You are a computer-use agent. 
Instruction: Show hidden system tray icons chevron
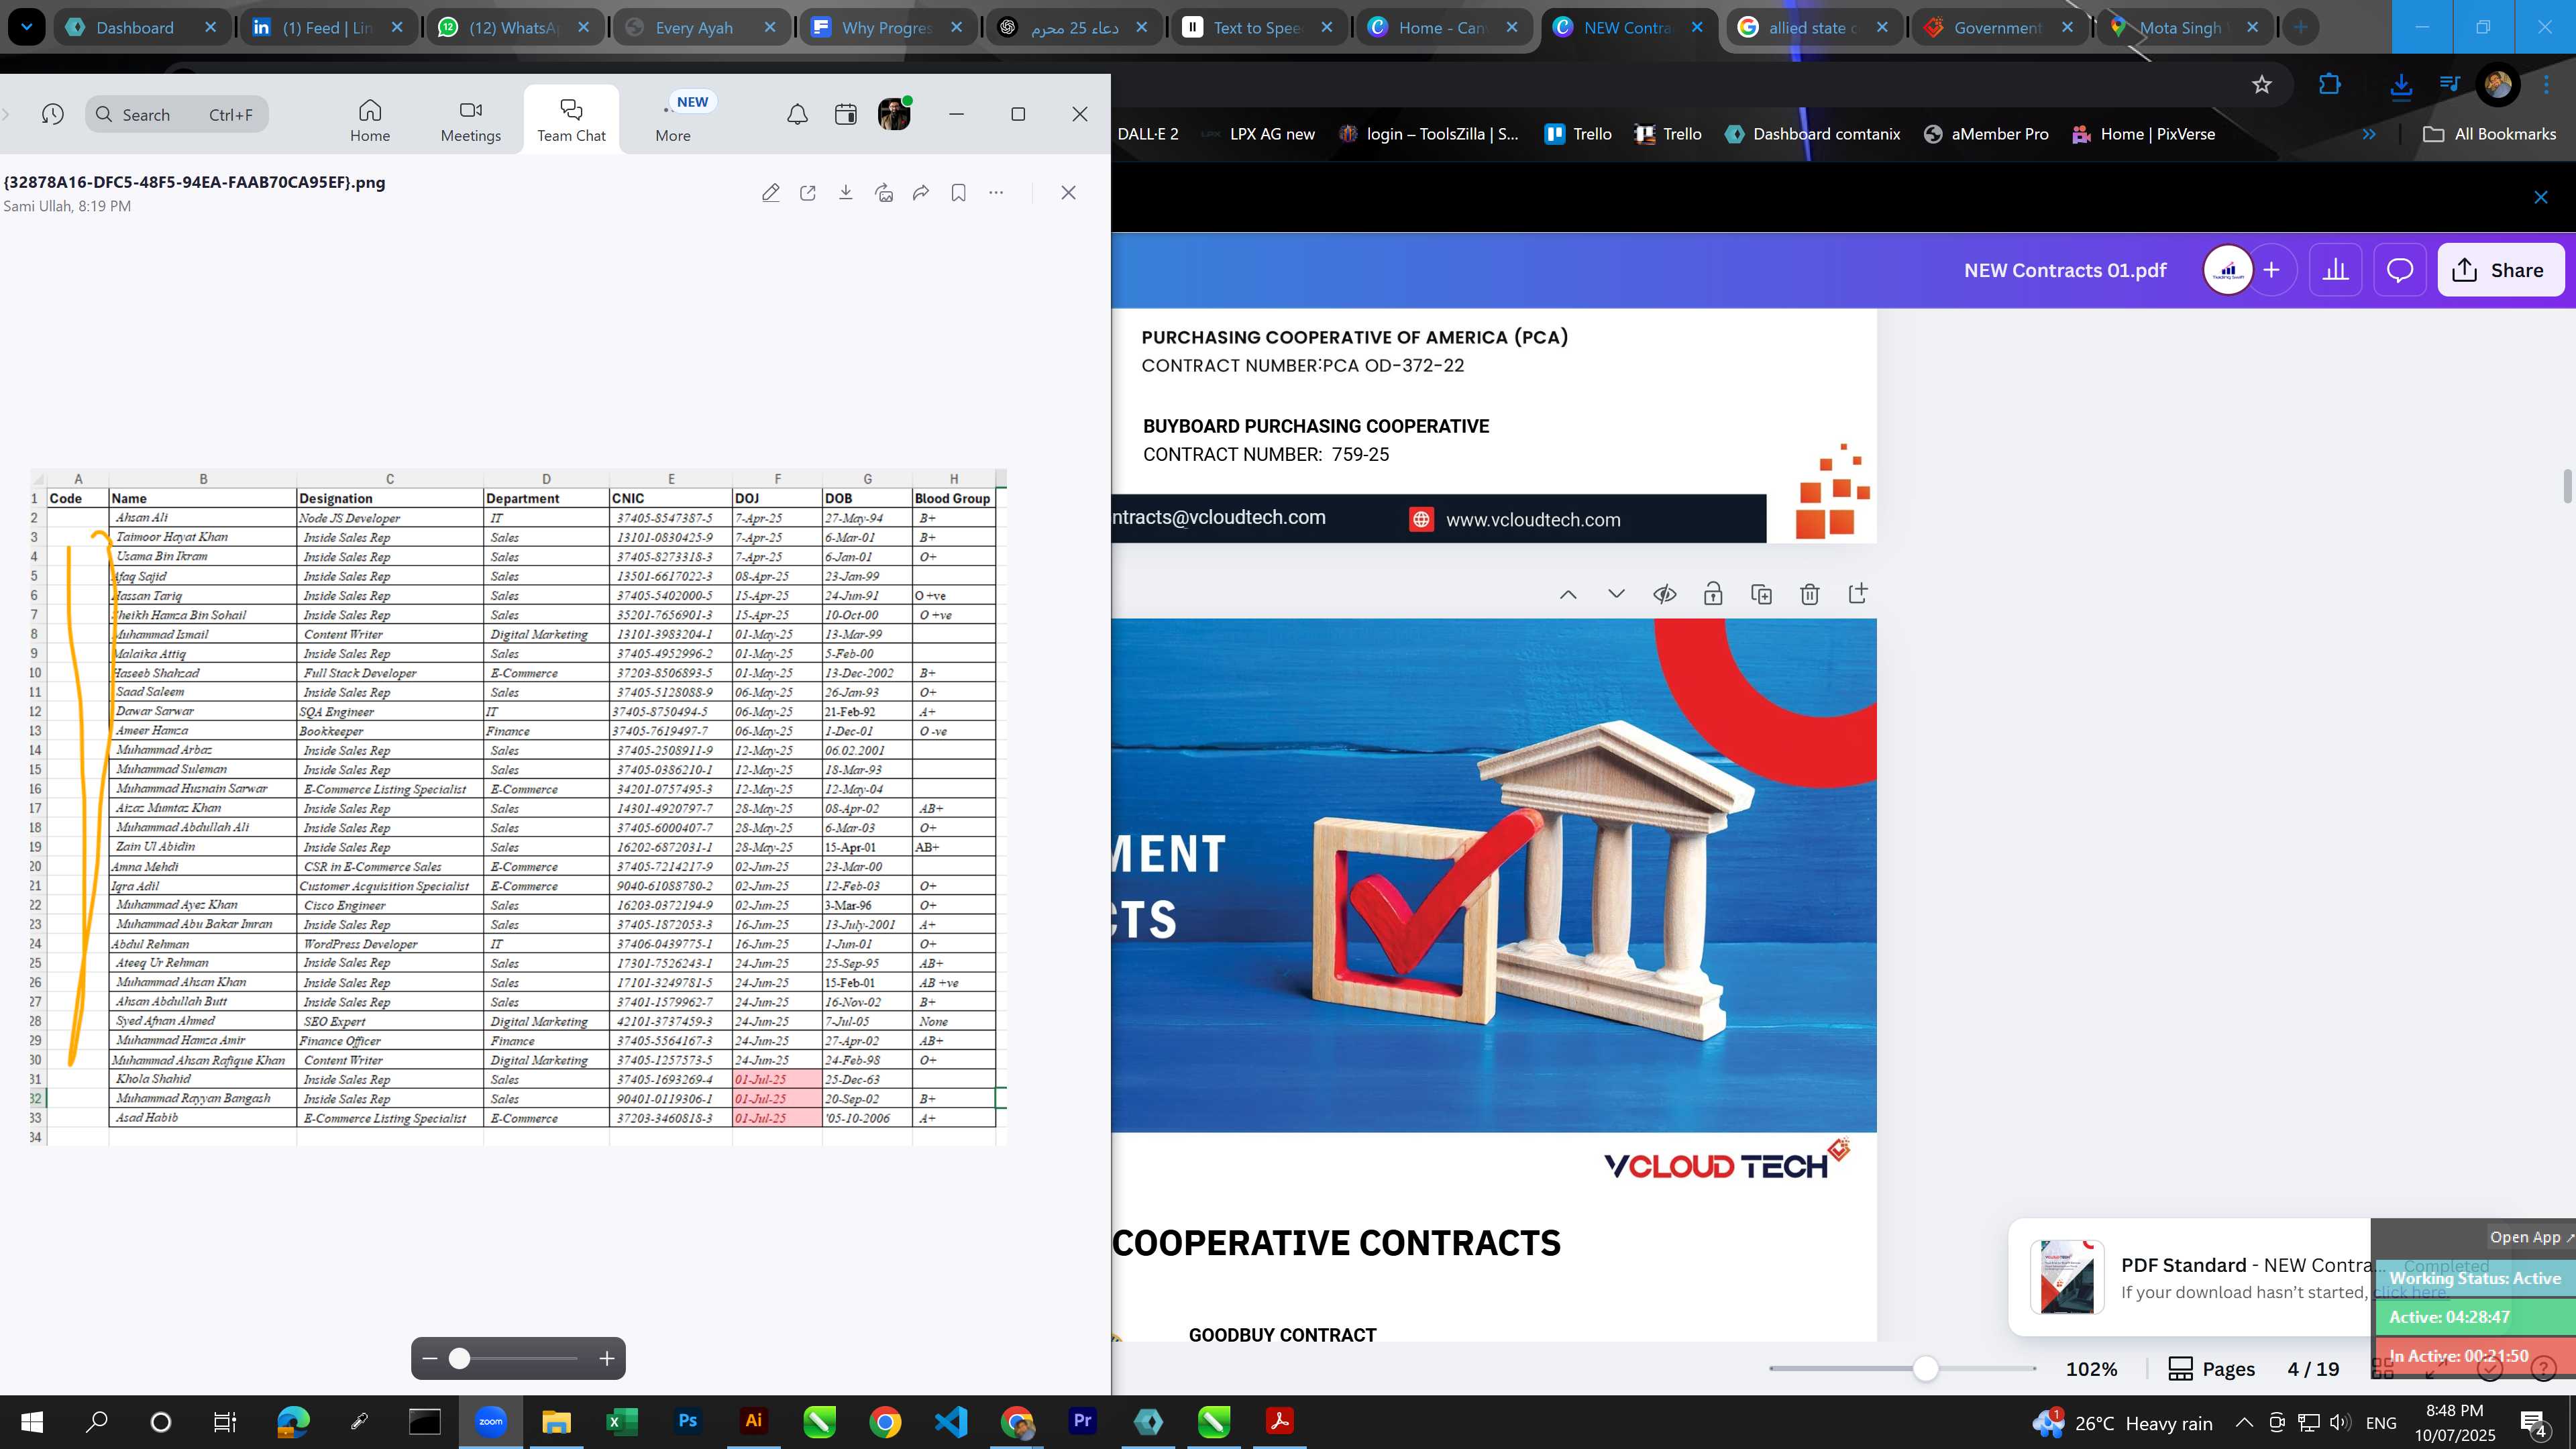coord(2244,1423)
